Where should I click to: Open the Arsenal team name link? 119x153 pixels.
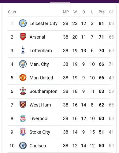pos(37,37)
